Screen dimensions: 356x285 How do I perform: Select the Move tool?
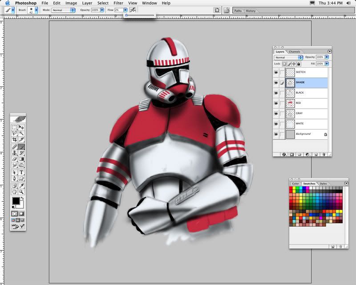point(21,127)
